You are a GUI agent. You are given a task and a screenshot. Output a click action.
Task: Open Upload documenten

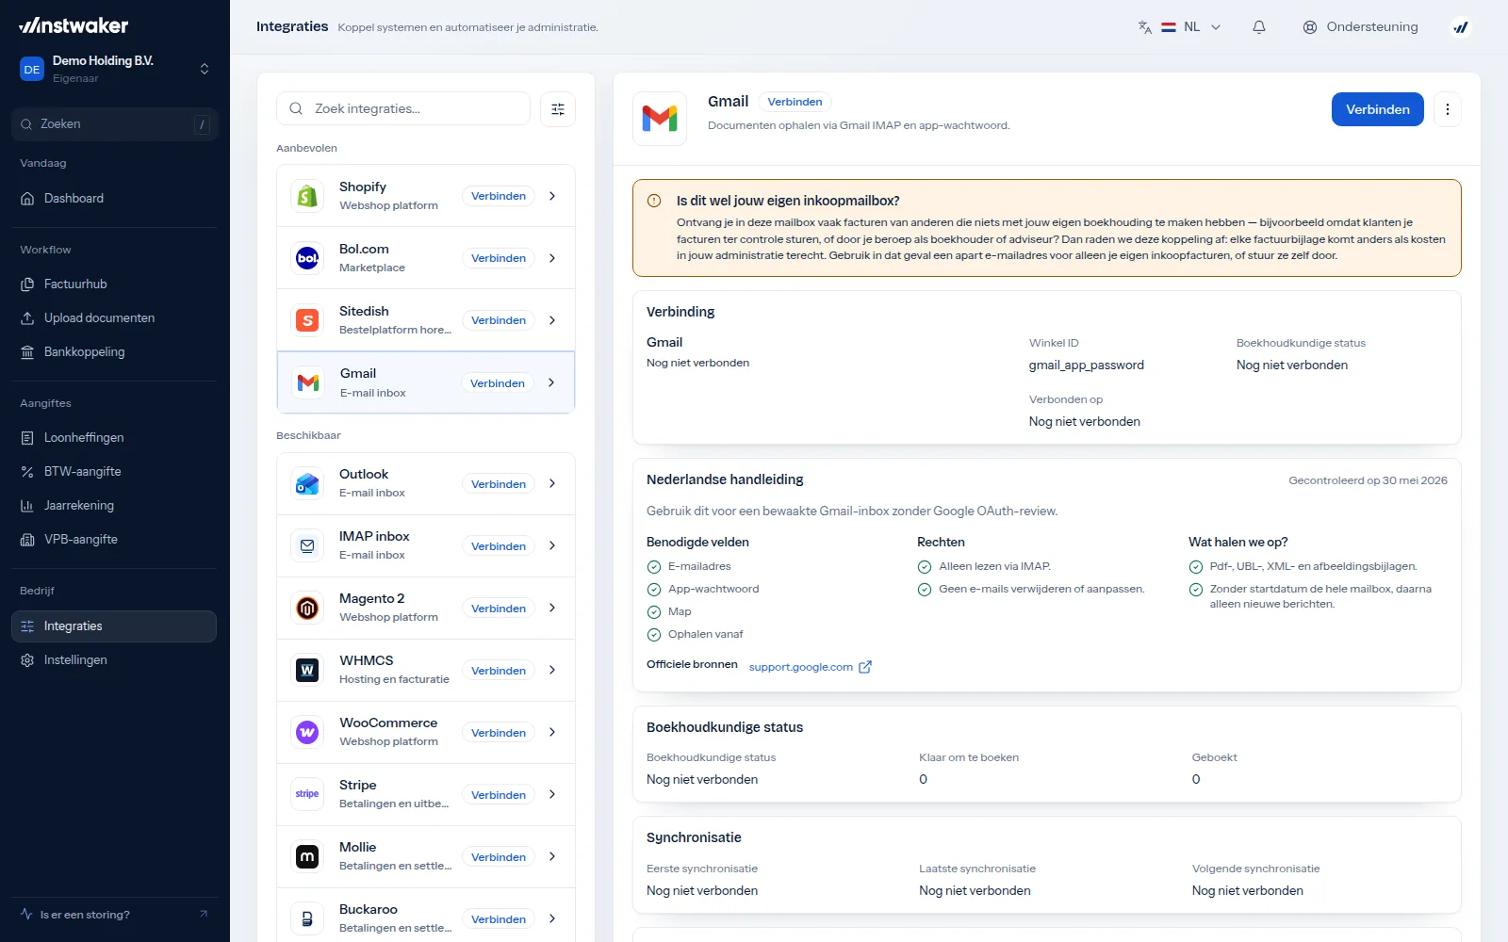114,318
